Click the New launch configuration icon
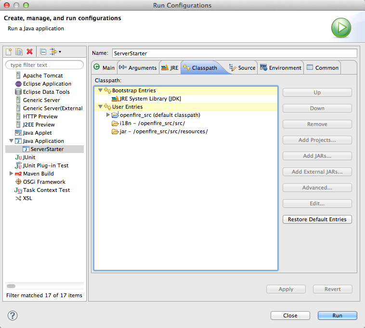The width and height of the screenshot is (365, 328). point(9,51)
